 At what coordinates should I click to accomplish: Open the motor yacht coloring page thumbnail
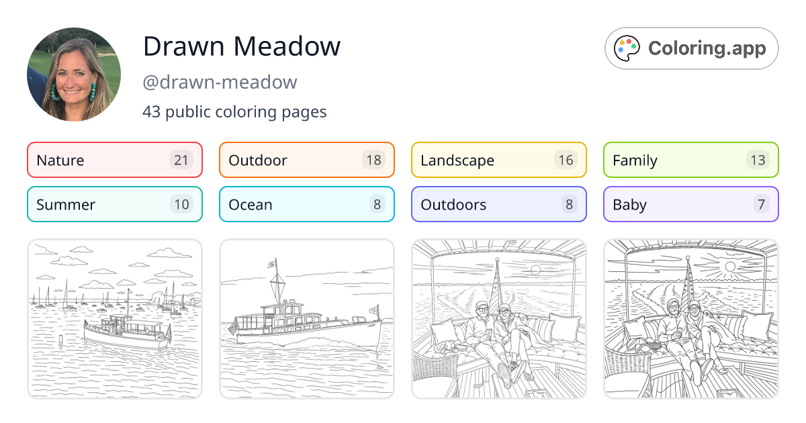click(306, 318)
